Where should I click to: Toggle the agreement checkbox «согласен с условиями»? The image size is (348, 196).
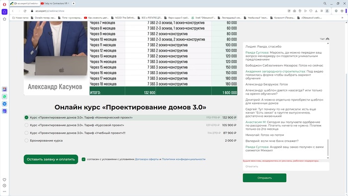pos(84,159)
